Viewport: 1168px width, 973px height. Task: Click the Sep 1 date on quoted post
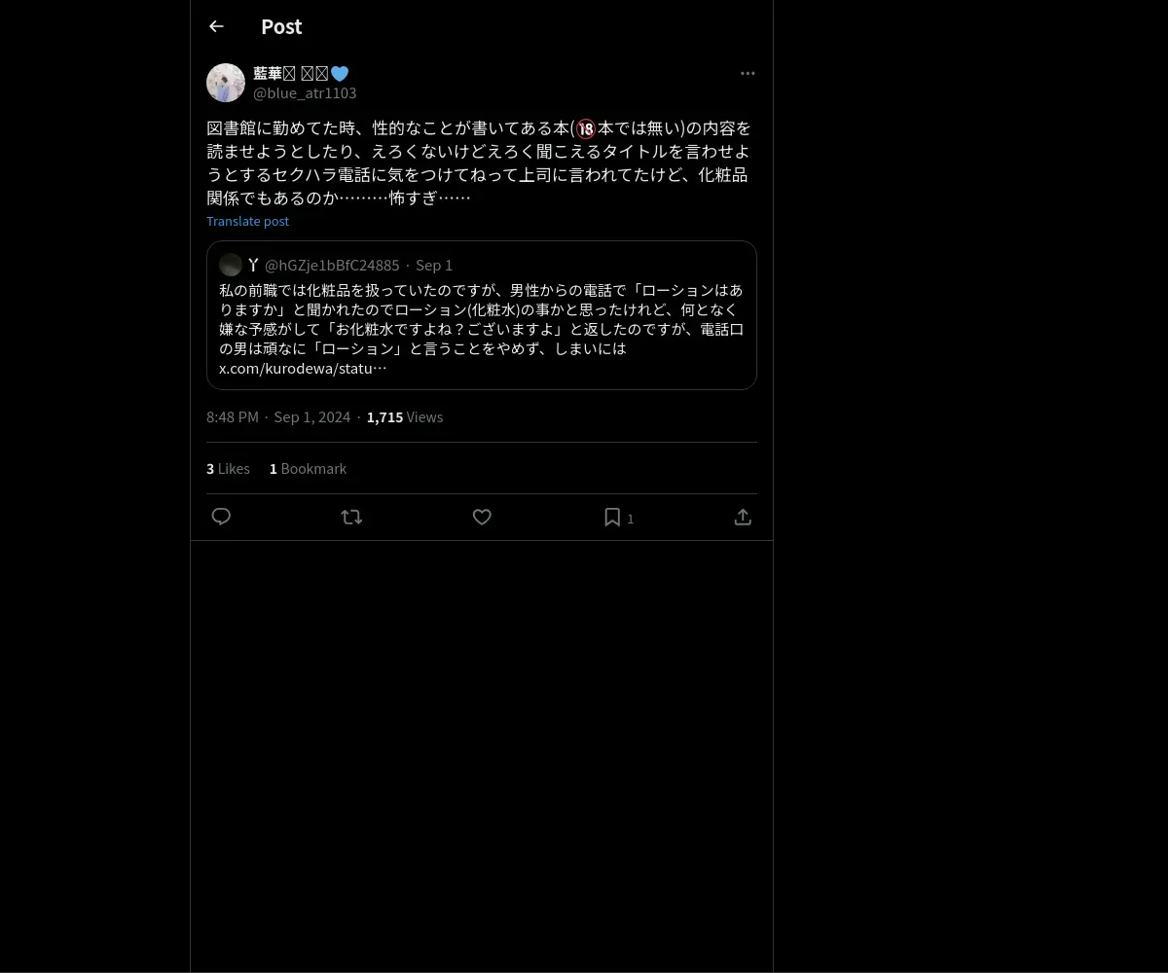point(434,266)
